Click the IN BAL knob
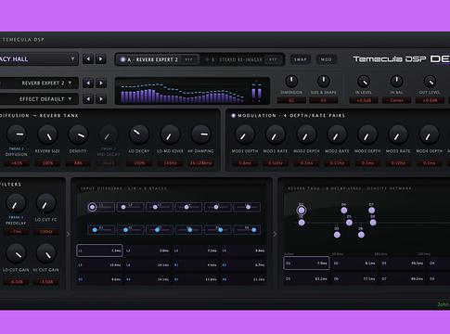The image size is (450, 334). 396,82
